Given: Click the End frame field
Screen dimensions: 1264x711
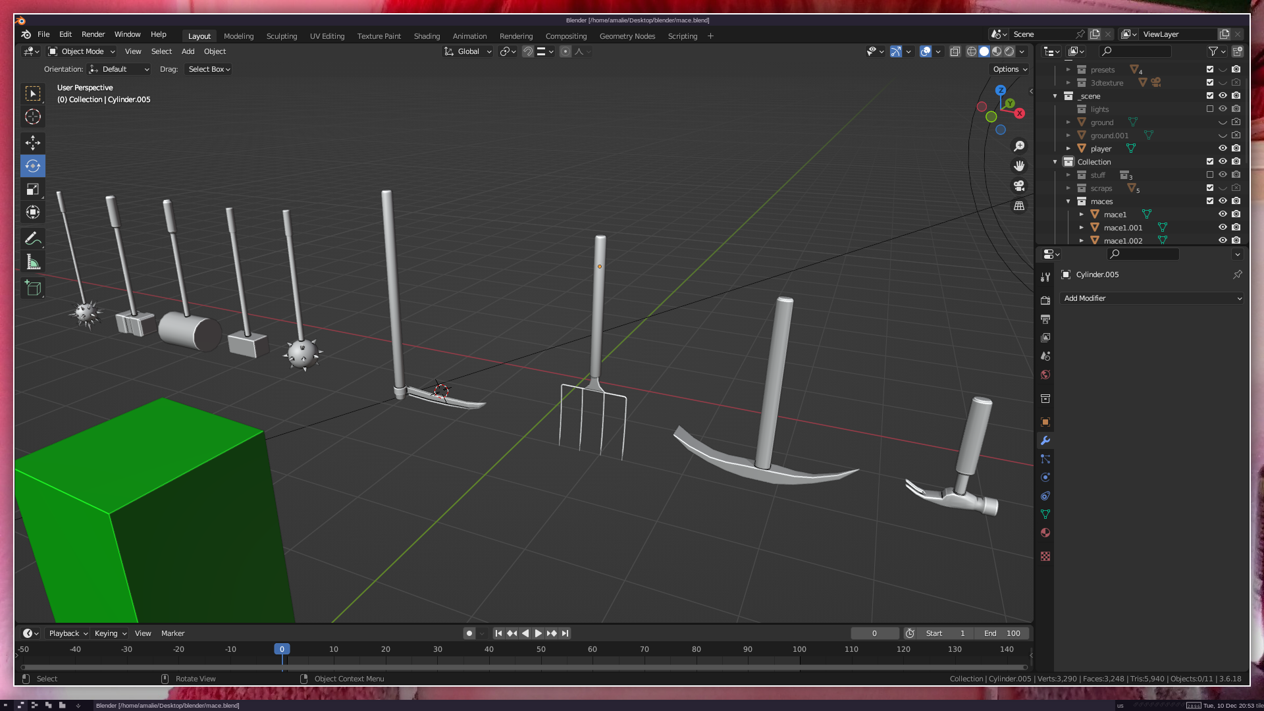Looking at the screenshot, I should [x=1002, y=633].
